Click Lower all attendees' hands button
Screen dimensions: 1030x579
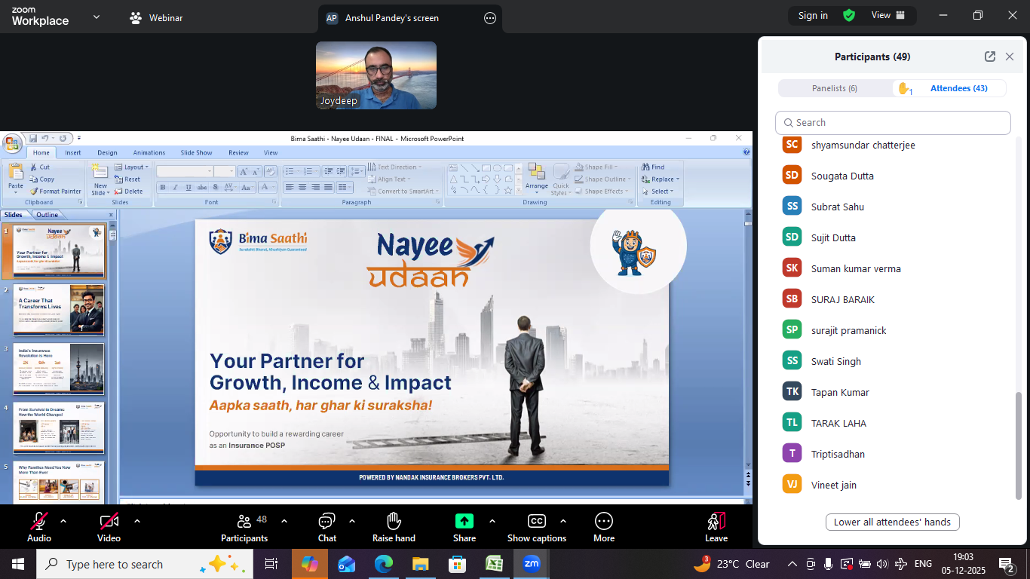click(892, 522)
